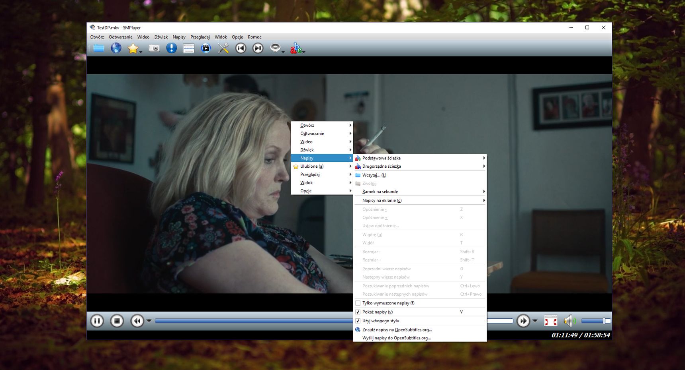Open Opcje menu in menu bar
685x370 pixels.
click(237, 37)
